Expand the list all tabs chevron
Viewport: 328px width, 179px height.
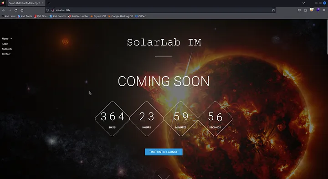click(x=303, y=3)
